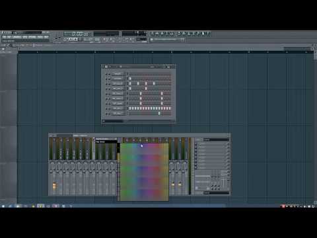Open the Windows Start button
The image size is (317, 238).
[x=3, y=206]
